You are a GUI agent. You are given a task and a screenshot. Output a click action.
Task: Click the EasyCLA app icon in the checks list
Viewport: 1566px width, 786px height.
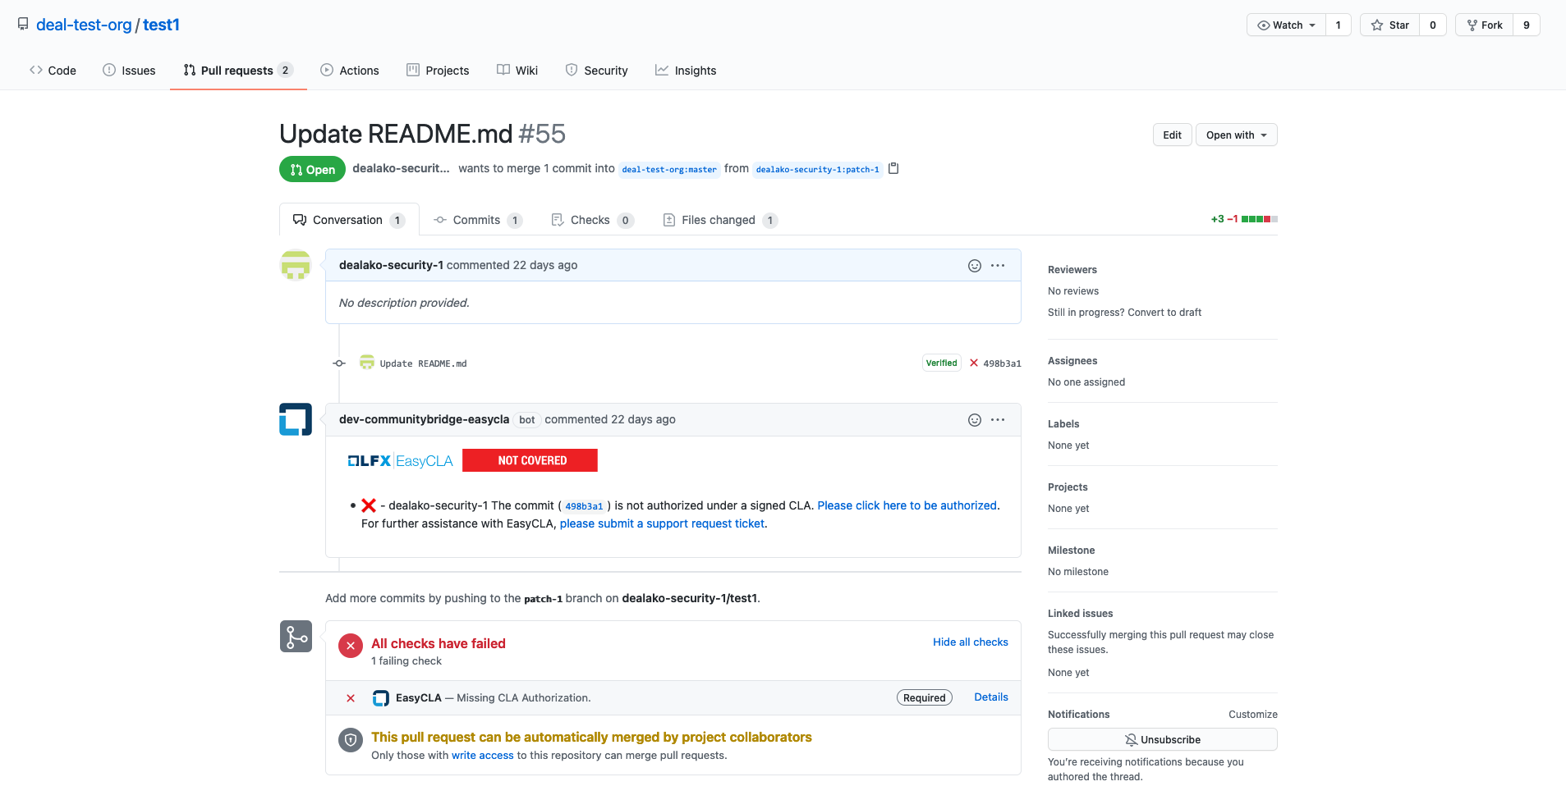381,698
